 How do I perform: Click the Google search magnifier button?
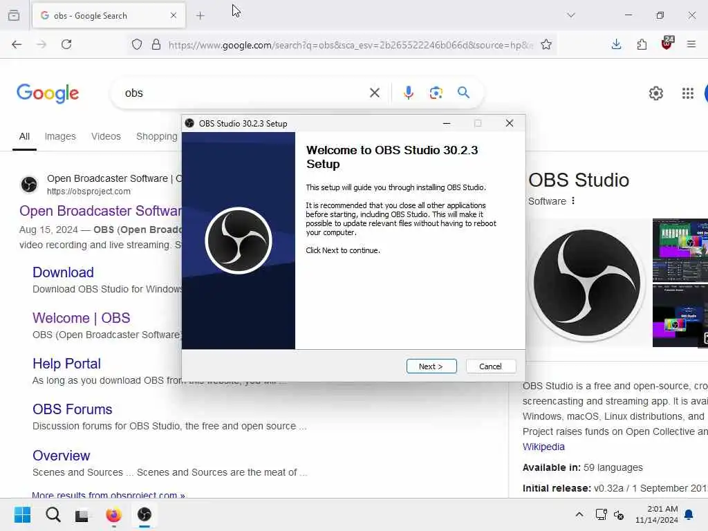[464, 93]
